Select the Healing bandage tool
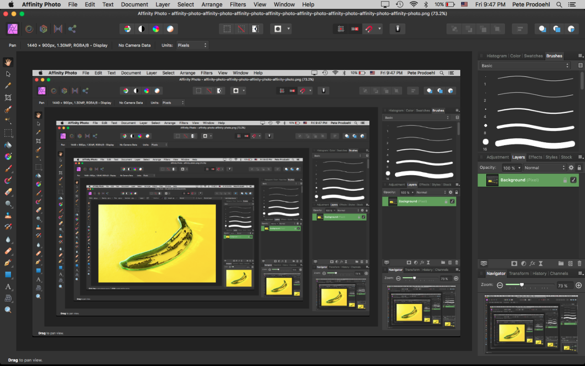The height and width of the screenshot is (366, 585). tap(8, 251)
